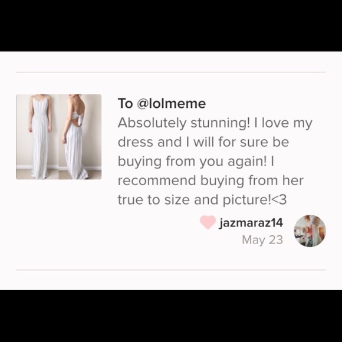Open the jazmaraz14 username link
The height and width of the screenshot is (342, 342).
click(251, 223)
